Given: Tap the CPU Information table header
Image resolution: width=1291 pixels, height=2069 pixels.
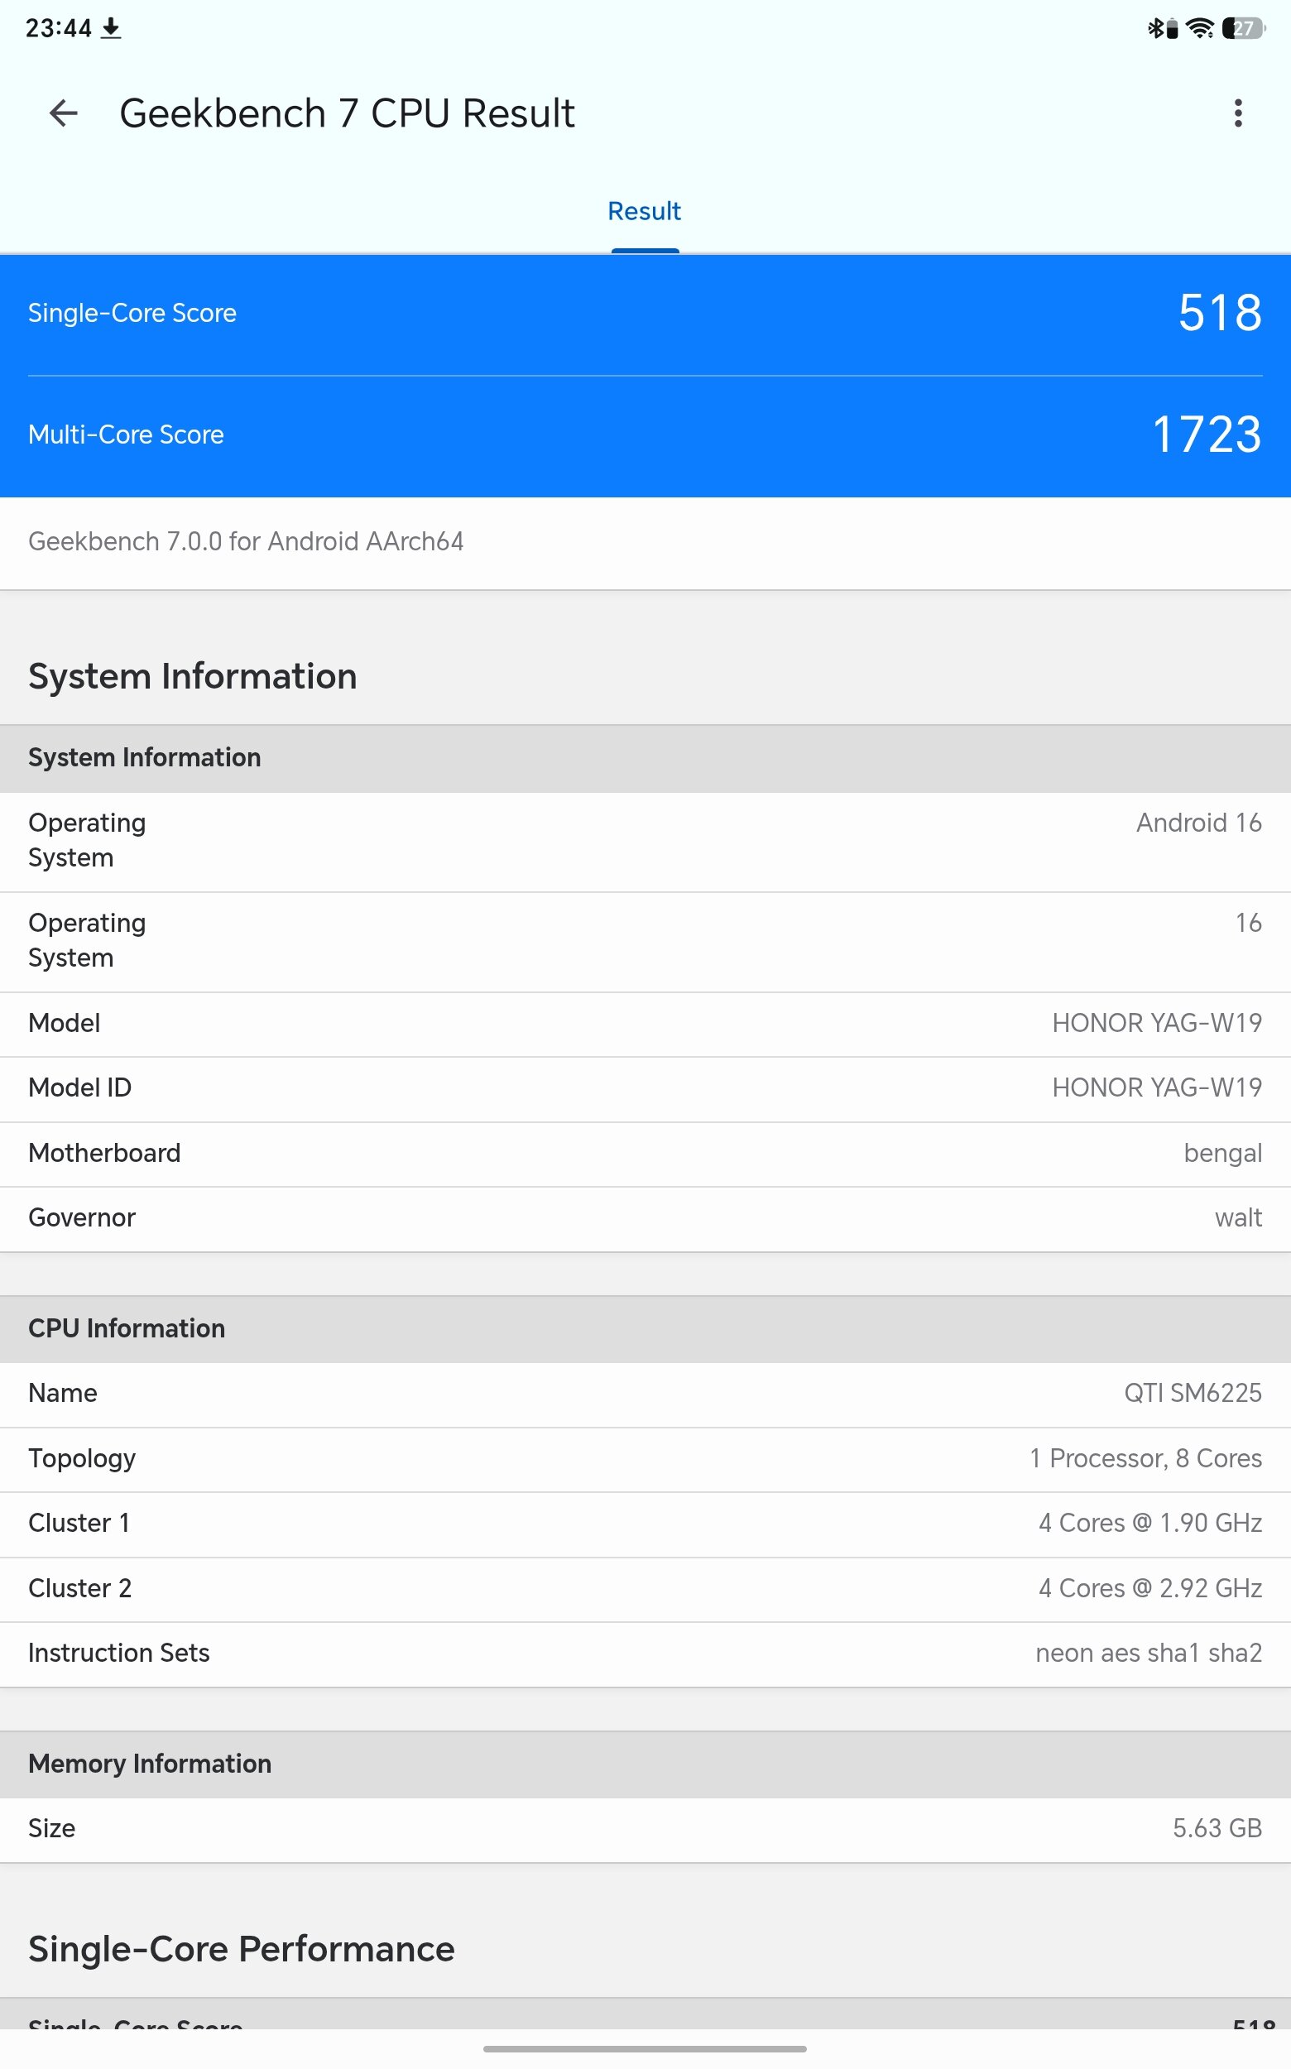Looking at the screenshot, I should coord(645,1328).
